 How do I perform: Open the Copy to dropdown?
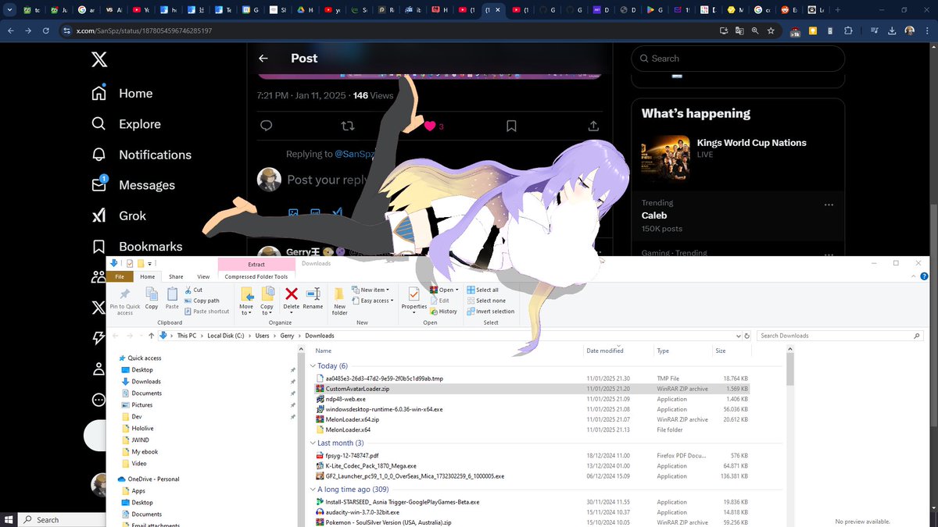coord(267,300)
